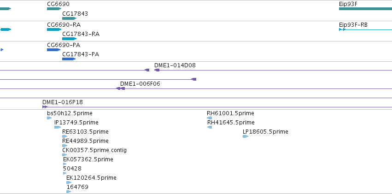The height and width of the screenshot is (194, 392).
Task: Open the CK00357.5prime.contig label
Action: (94, 150)
